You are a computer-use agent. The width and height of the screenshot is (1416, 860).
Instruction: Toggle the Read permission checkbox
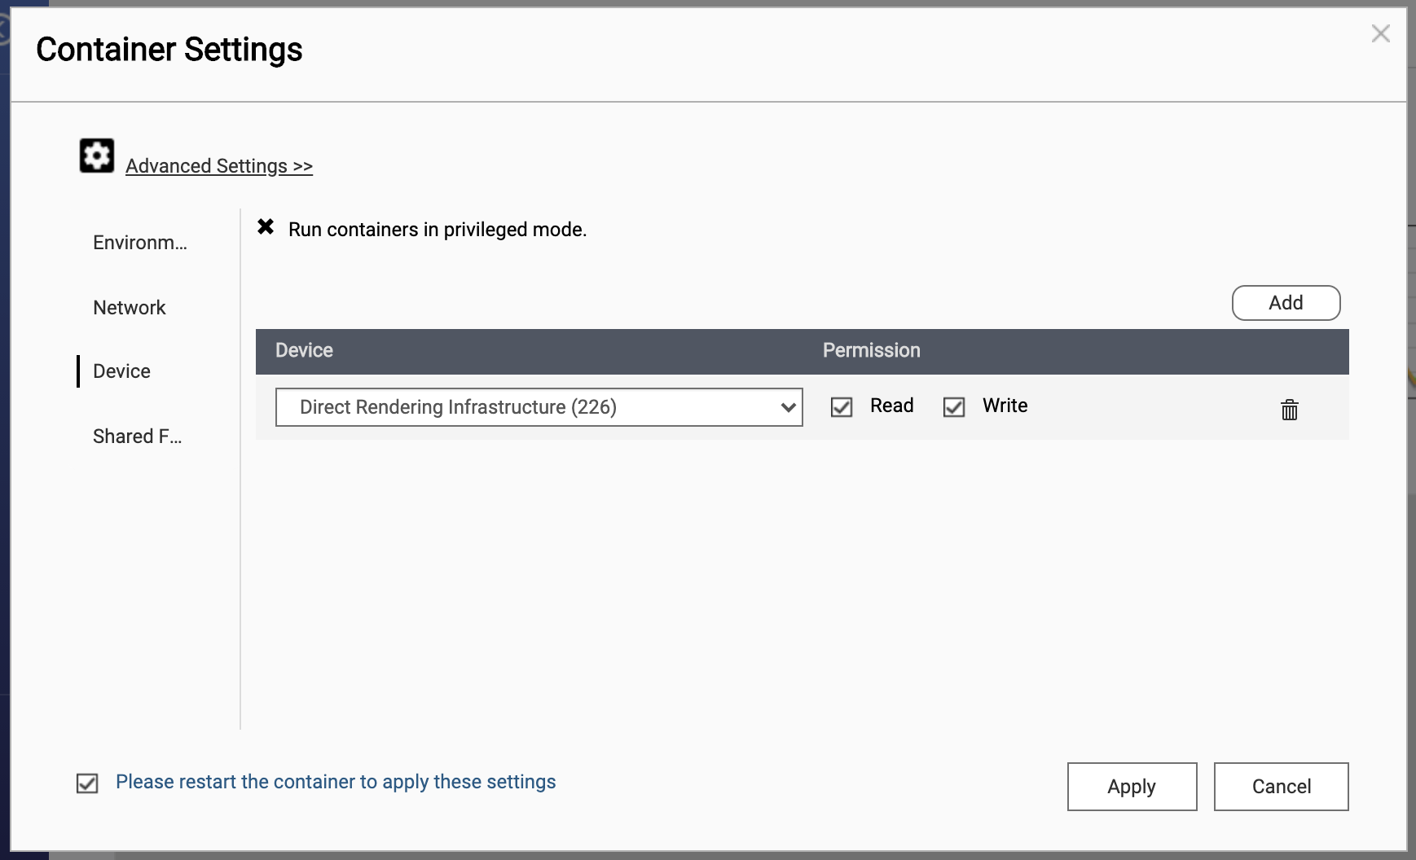pos(842,407)
